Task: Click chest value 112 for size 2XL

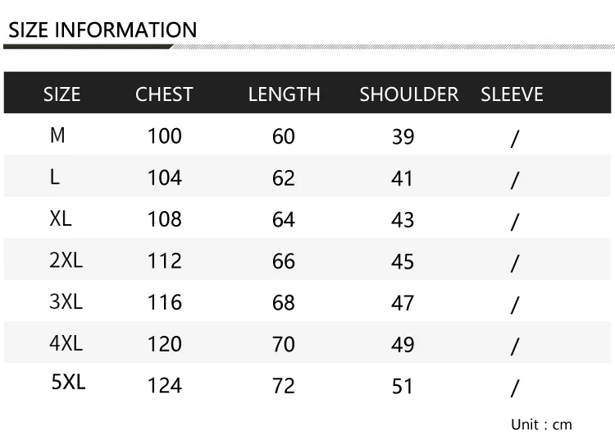Action: [165, 261]
